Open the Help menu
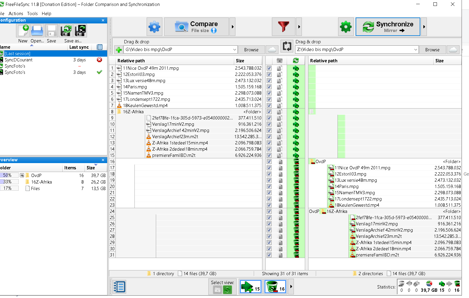Screen dimensions: 469x298 tap(46, 14)
